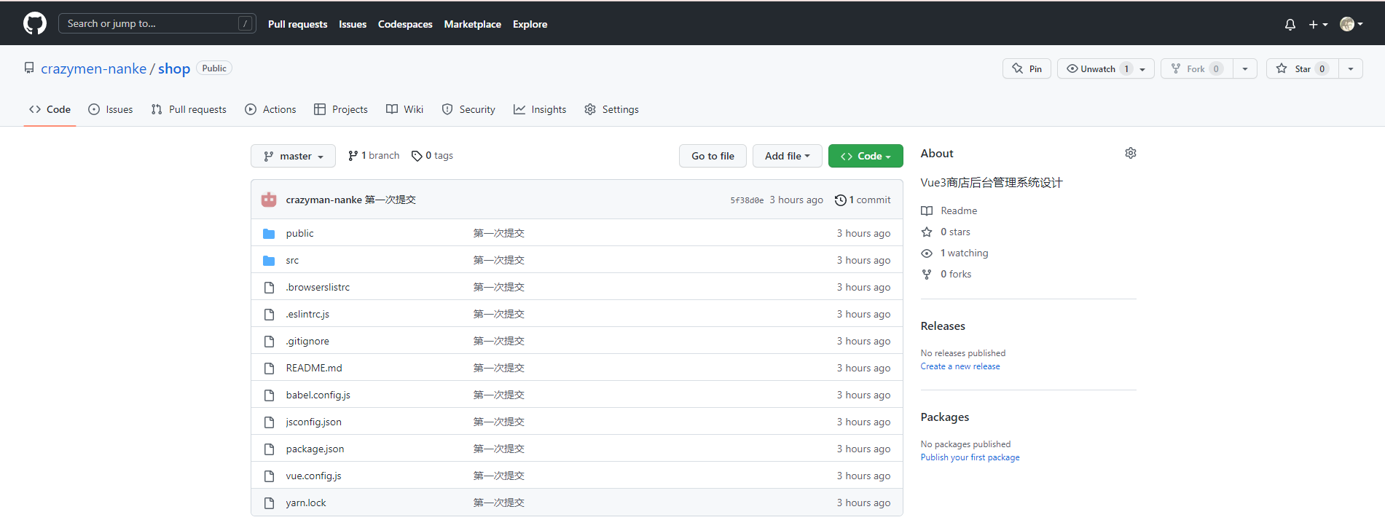This screenshot has width=1385, height=520.
Task: Switch to the Actions tab
Action: point(270,109)
